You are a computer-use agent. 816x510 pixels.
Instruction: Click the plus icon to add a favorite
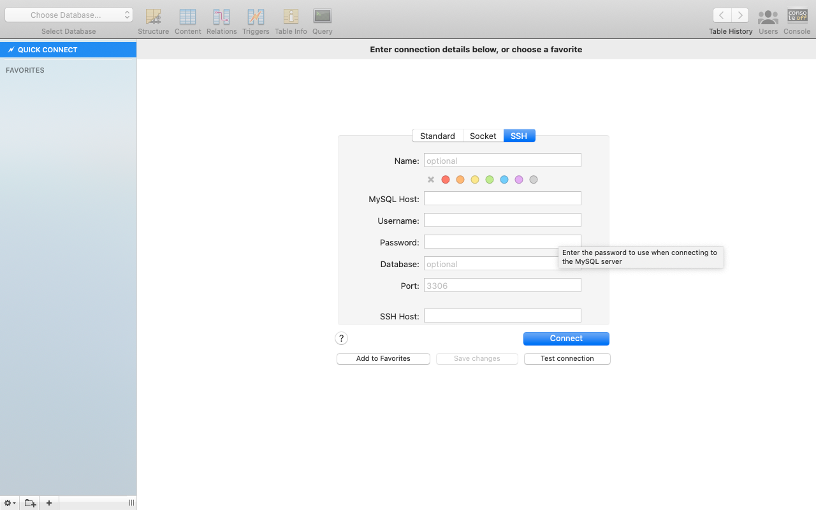coord(49,503)
